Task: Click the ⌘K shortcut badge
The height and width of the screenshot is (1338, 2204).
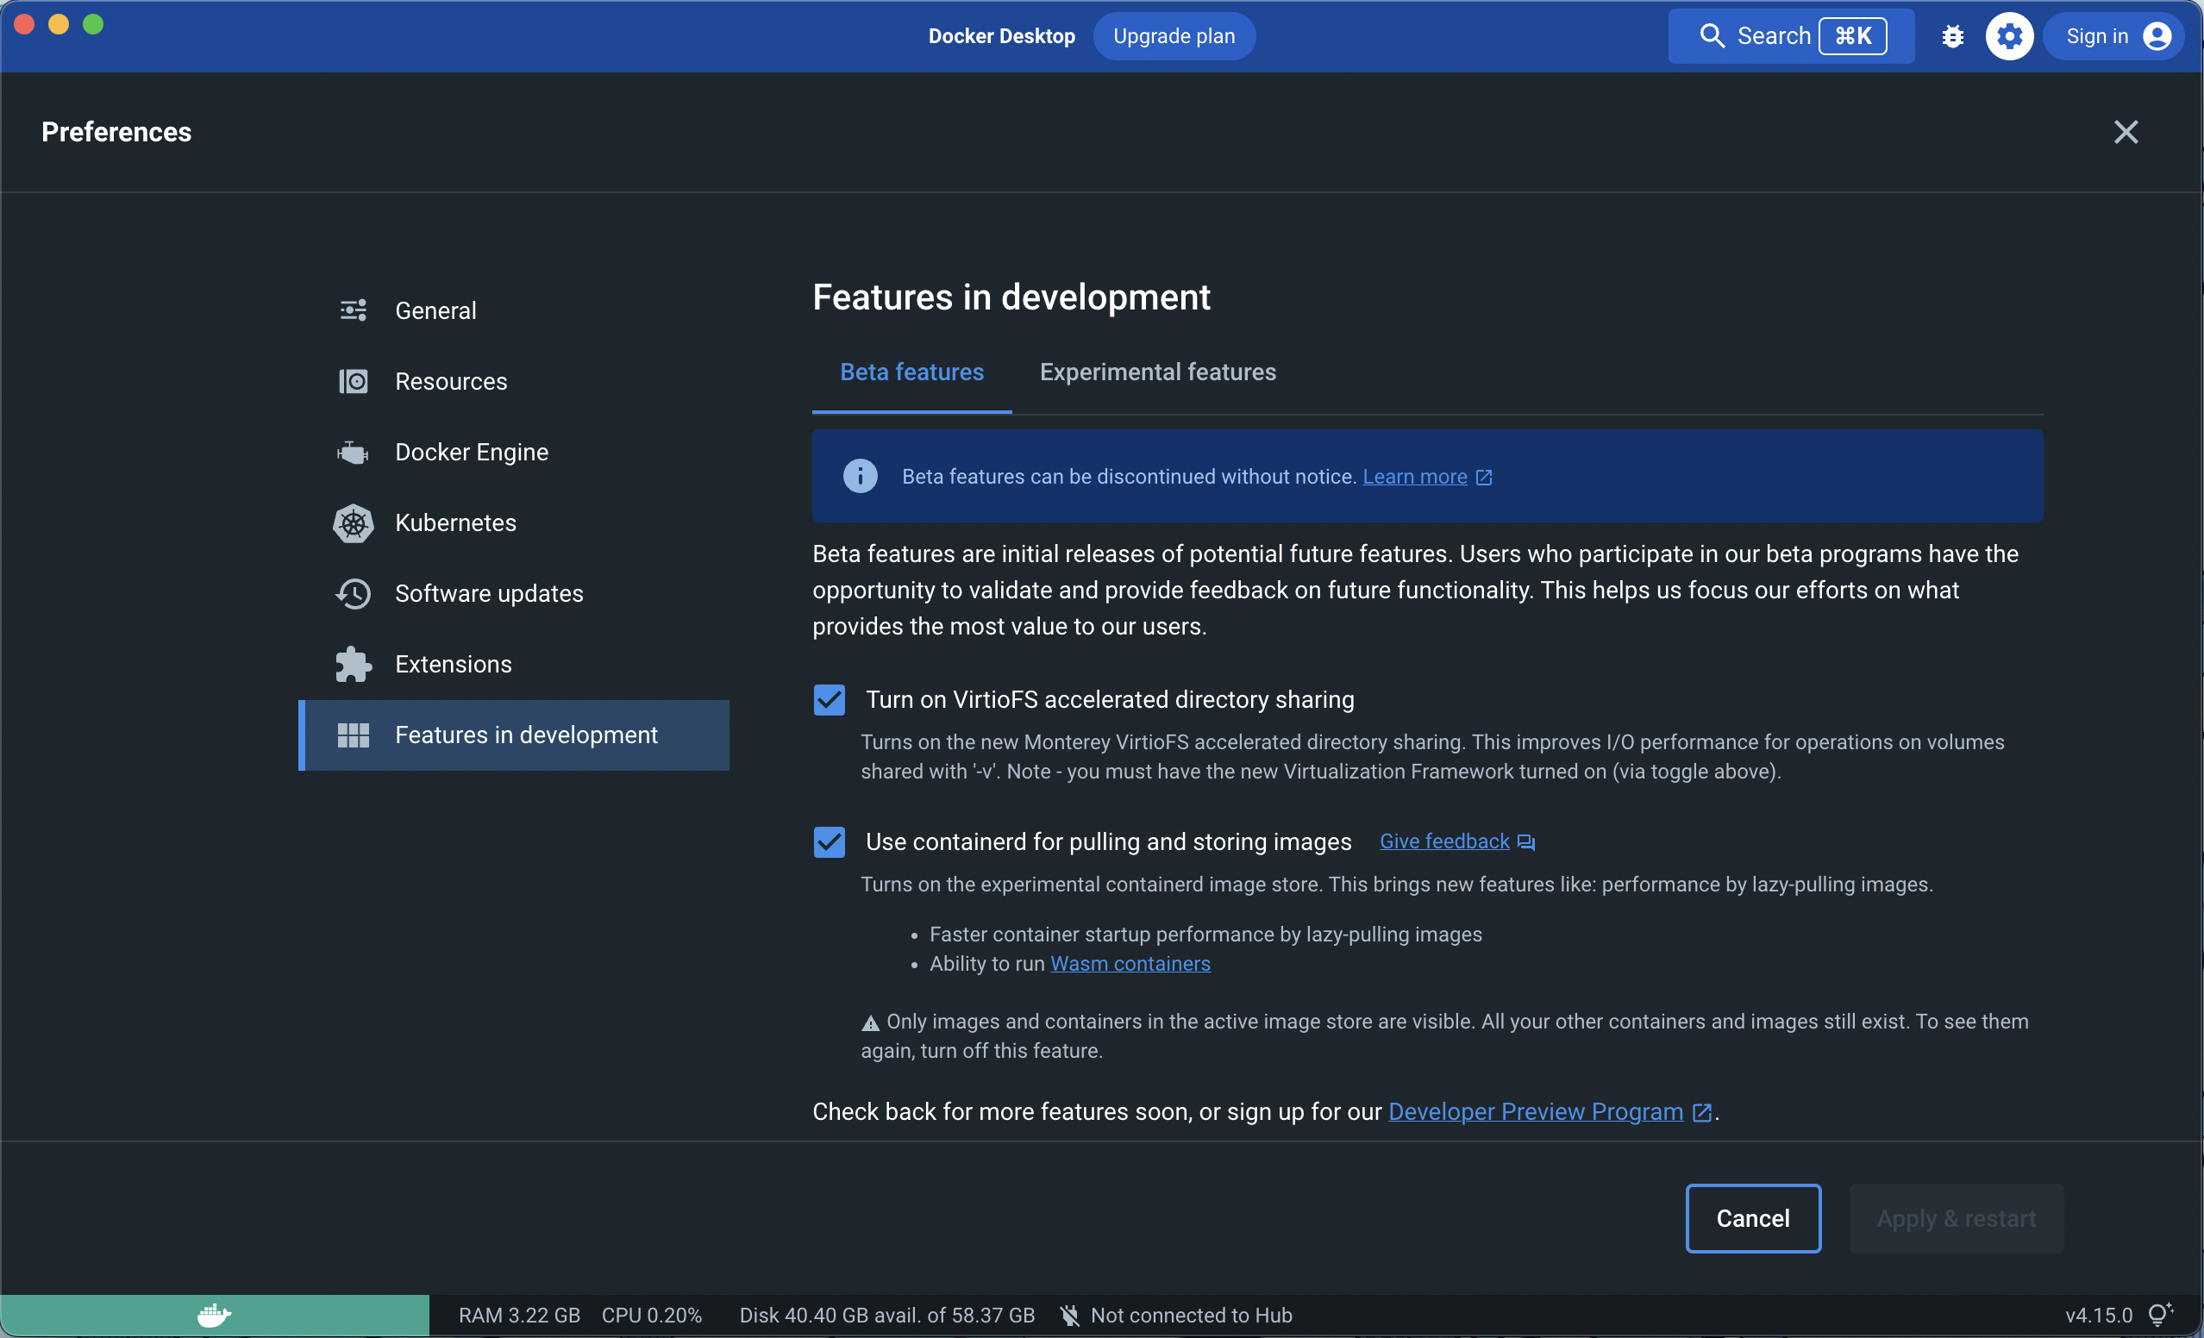Action: [1852, 37]
